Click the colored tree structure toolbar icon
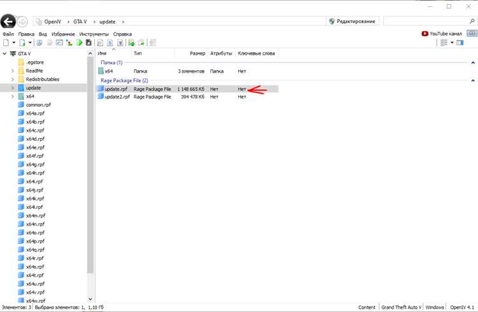The height and width of the screenshot is (312, 478). tap(69, 43)
